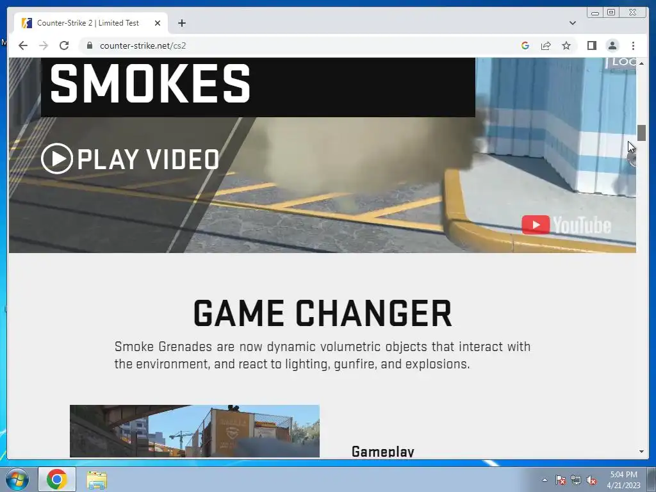Play the Smokes video
Screen dimensions: 656x492
click(57, 159)
